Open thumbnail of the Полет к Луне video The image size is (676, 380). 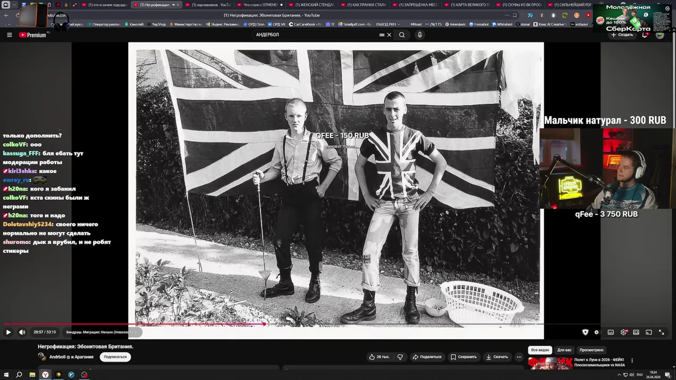(x=549, y=363)
